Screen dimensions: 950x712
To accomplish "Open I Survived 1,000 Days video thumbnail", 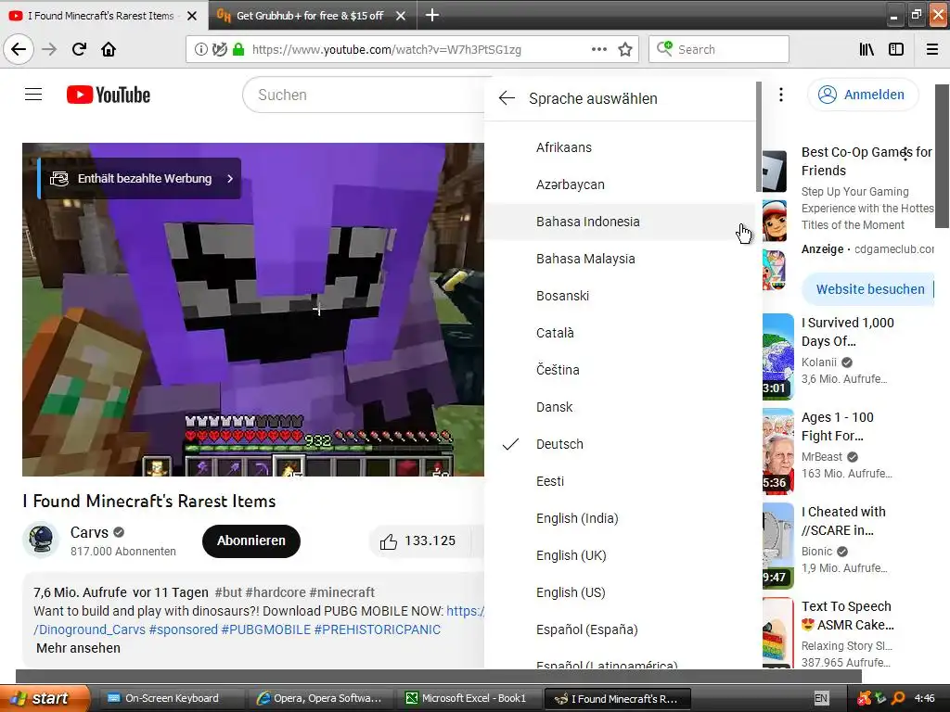I will [778, 356].
